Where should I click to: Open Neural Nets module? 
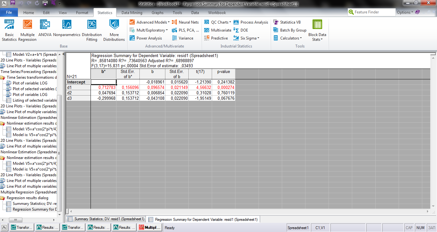tap(185, 22)
